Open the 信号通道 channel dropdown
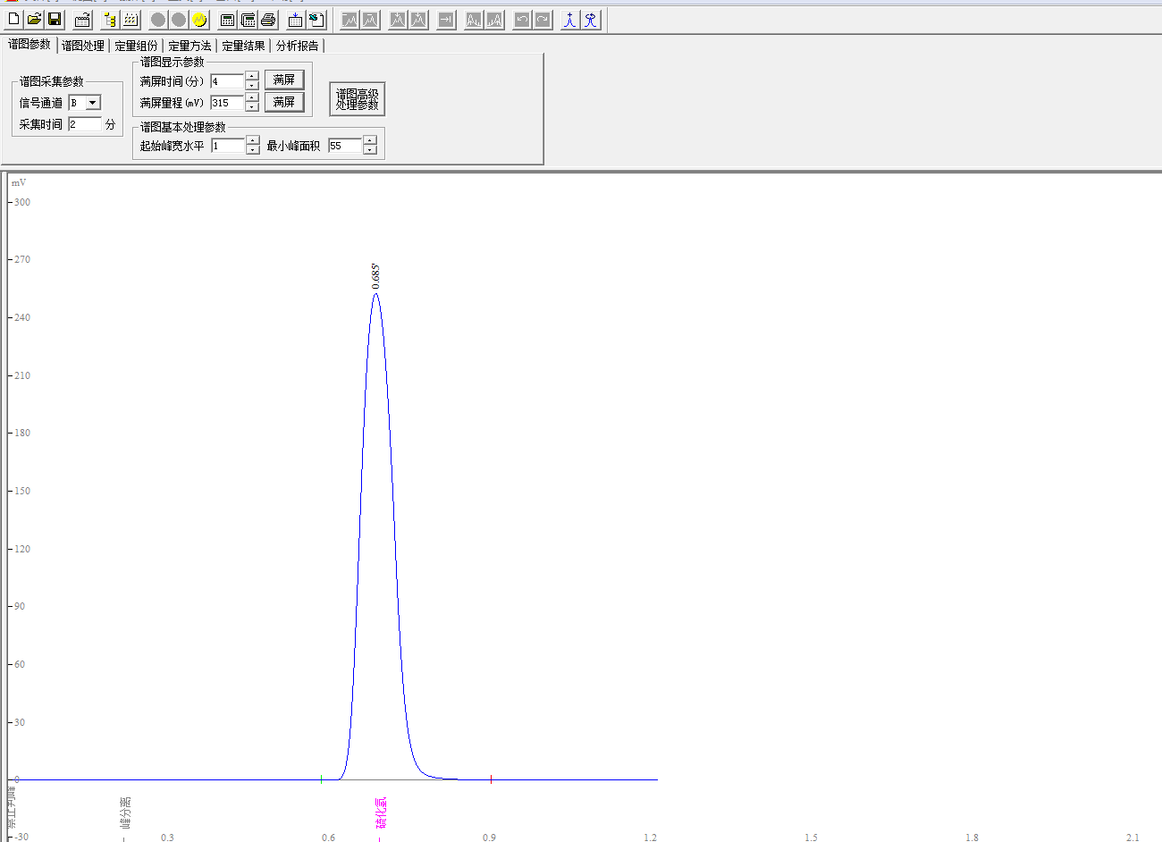The image size is (1162, 842). [92, 103]
